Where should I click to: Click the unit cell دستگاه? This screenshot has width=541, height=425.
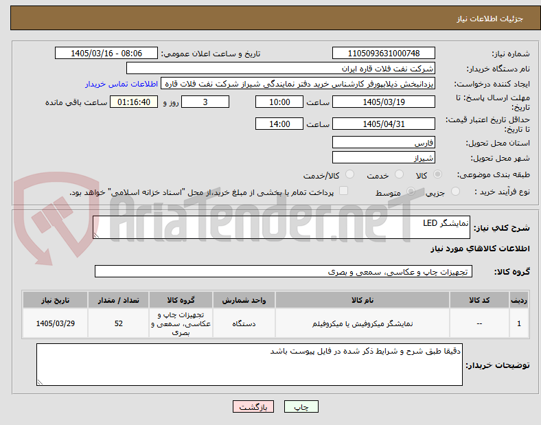coord(244,323)
